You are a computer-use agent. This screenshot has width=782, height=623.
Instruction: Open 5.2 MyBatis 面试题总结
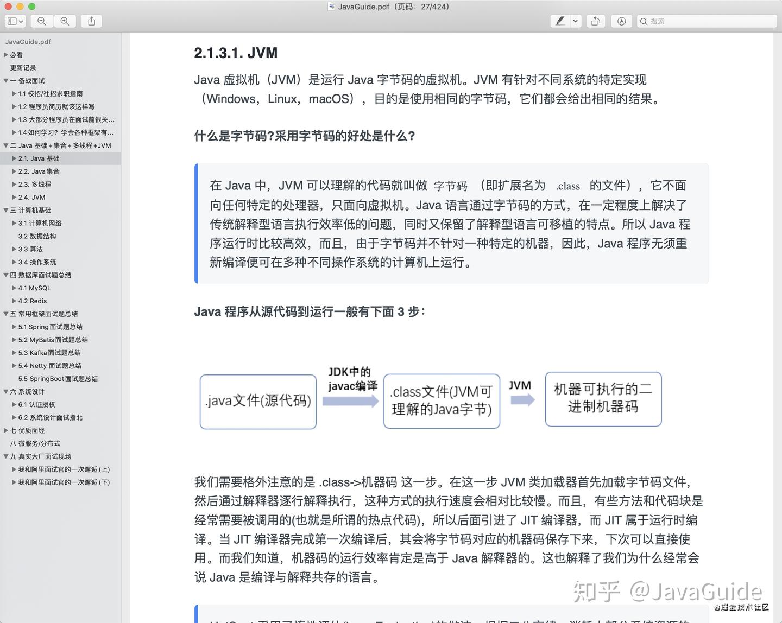click(53, 340)
